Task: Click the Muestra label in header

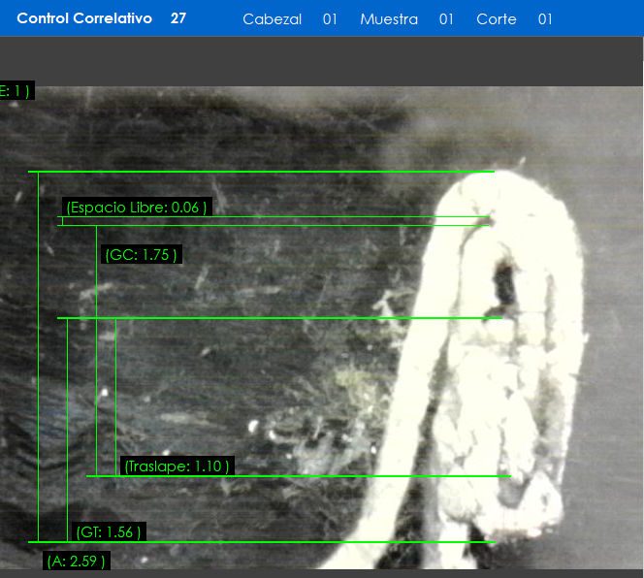Action: point(389,19)
